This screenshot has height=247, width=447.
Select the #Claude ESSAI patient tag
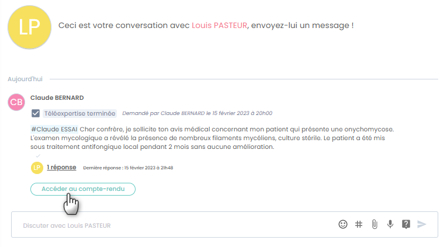54,129
